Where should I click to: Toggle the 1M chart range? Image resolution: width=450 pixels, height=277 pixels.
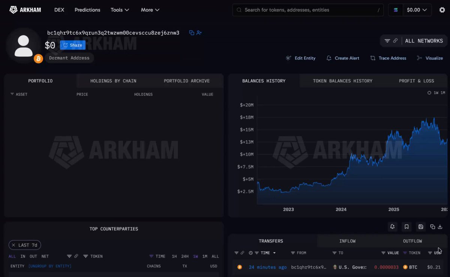(442, 93)
